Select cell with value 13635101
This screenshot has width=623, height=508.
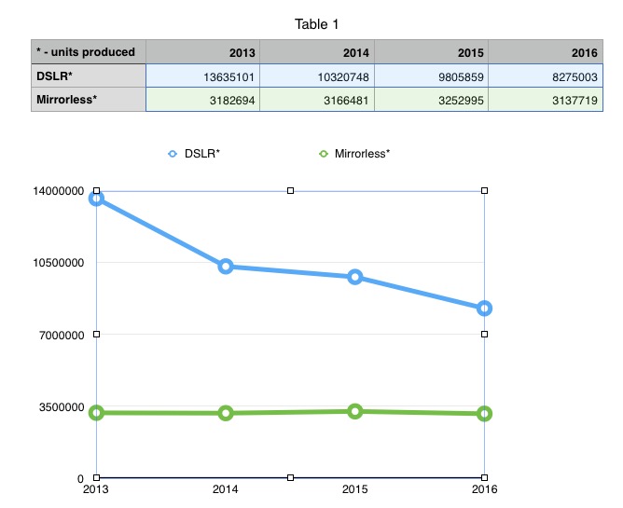click(202, 76)
